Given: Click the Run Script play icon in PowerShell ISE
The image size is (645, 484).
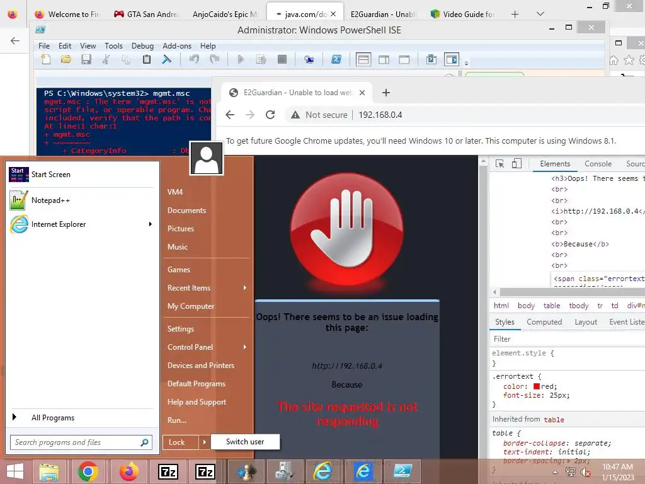Looking at the screenshot, I should coord(241,60).
